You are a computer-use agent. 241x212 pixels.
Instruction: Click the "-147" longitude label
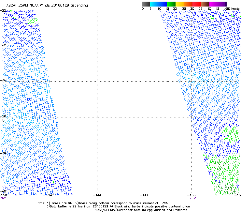point(50,195)
